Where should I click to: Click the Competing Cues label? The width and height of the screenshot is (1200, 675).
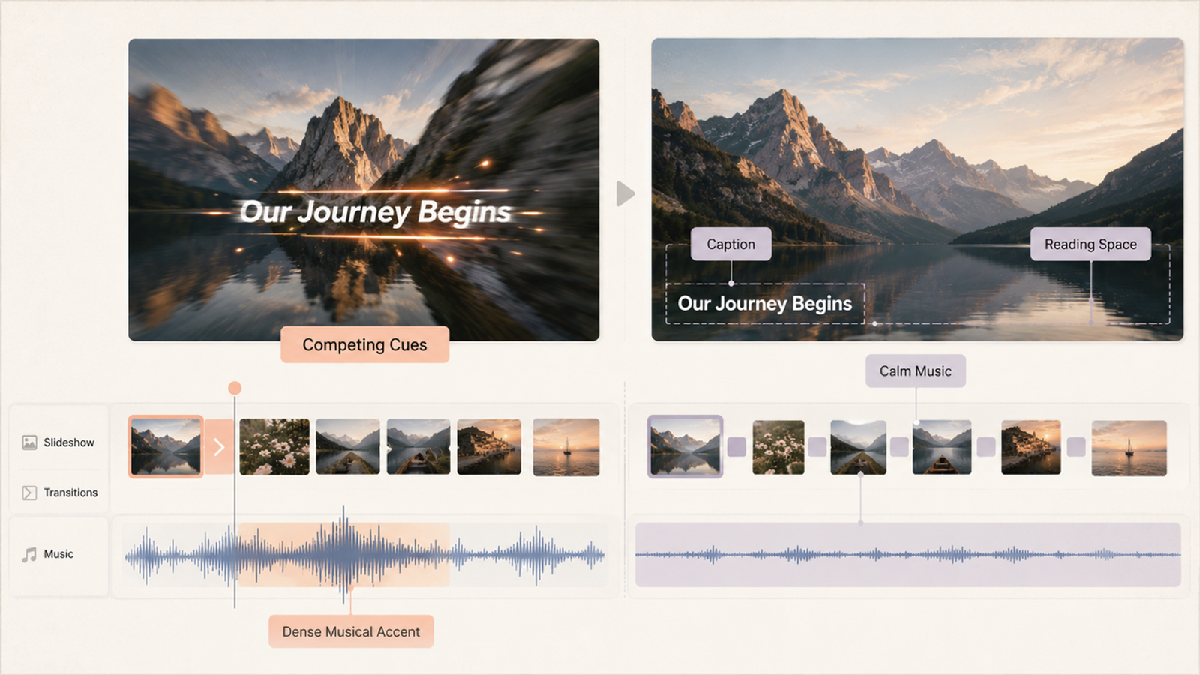365,344
